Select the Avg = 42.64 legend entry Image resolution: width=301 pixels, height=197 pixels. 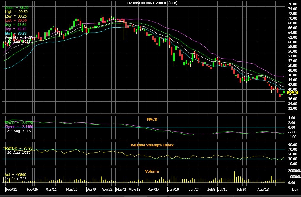coord(16,25)
